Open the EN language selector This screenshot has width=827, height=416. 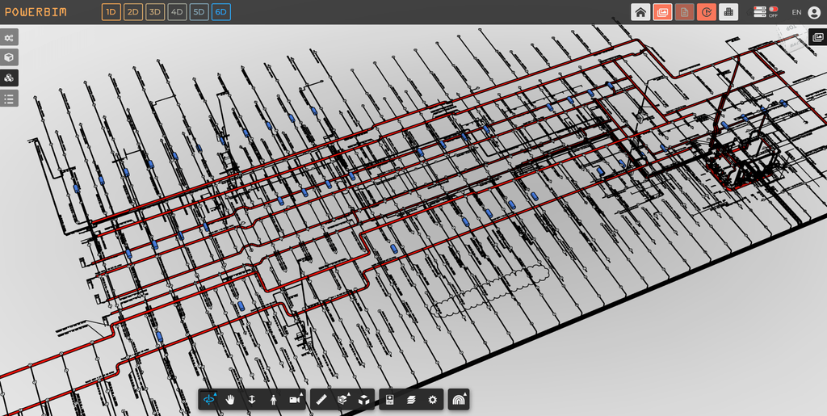click(x=796, y=12)
